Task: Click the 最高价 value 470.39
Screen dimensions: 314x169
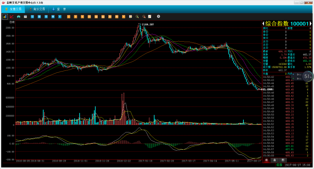Action: [x=307, y=58]
